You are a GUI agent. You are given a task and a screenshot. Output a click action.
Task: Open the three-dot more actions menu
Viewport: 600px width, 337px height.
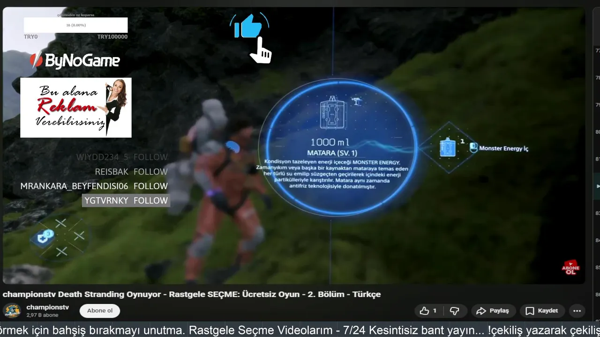[x=577, y=311]
